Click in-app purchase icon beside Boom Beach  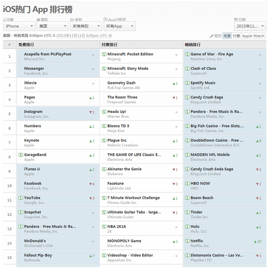187,198
